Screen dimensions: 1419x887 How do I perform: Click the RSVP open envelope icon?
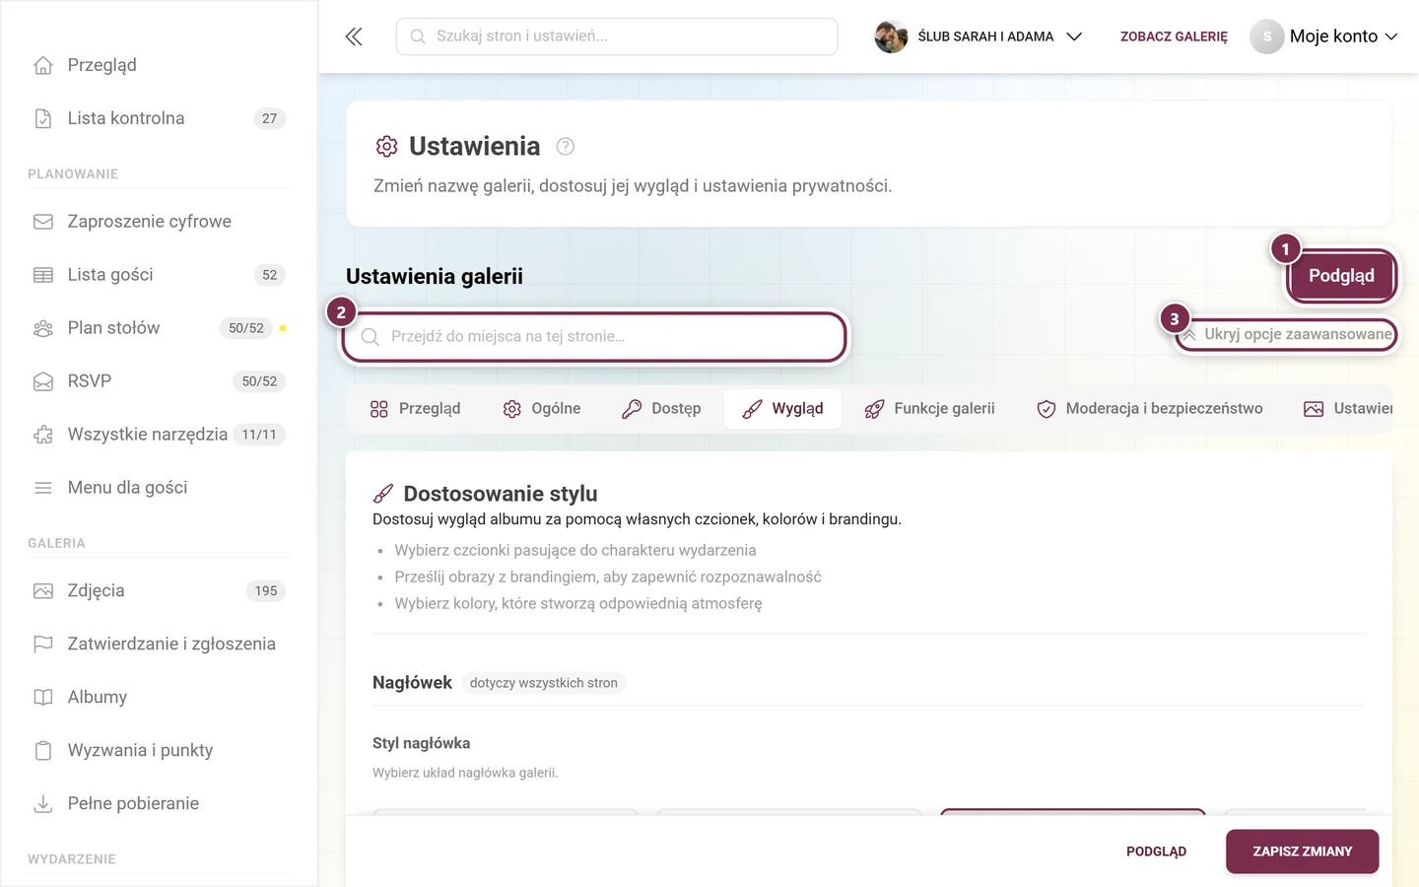click(x=43, y=381)
